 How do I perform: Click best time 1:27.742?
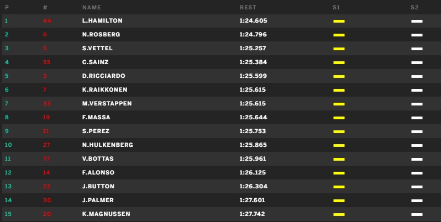tap(252, 214)
